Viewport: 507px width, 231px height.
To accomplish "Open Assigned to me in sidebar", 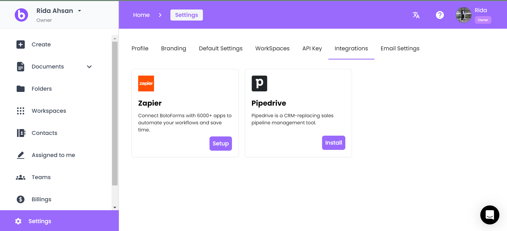I will [x=53, y=155].
